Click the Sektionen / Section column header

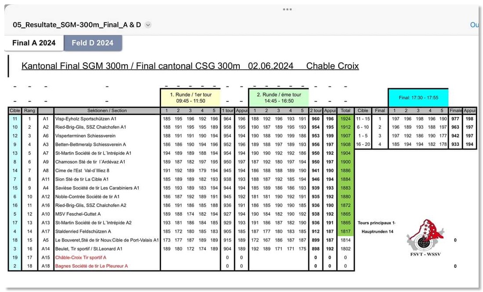click(x=107, y=111)
